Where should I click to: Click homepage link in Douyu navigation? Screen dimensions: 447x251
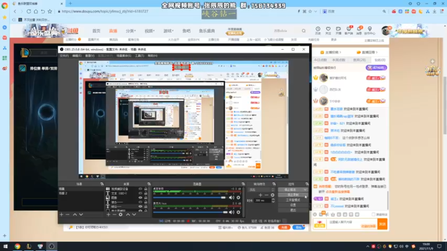pyautogui.click(x=96, y=31)
